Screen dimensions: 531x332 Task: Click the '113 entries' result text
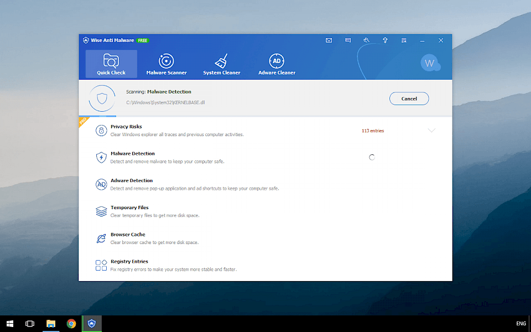pos(373,131)
